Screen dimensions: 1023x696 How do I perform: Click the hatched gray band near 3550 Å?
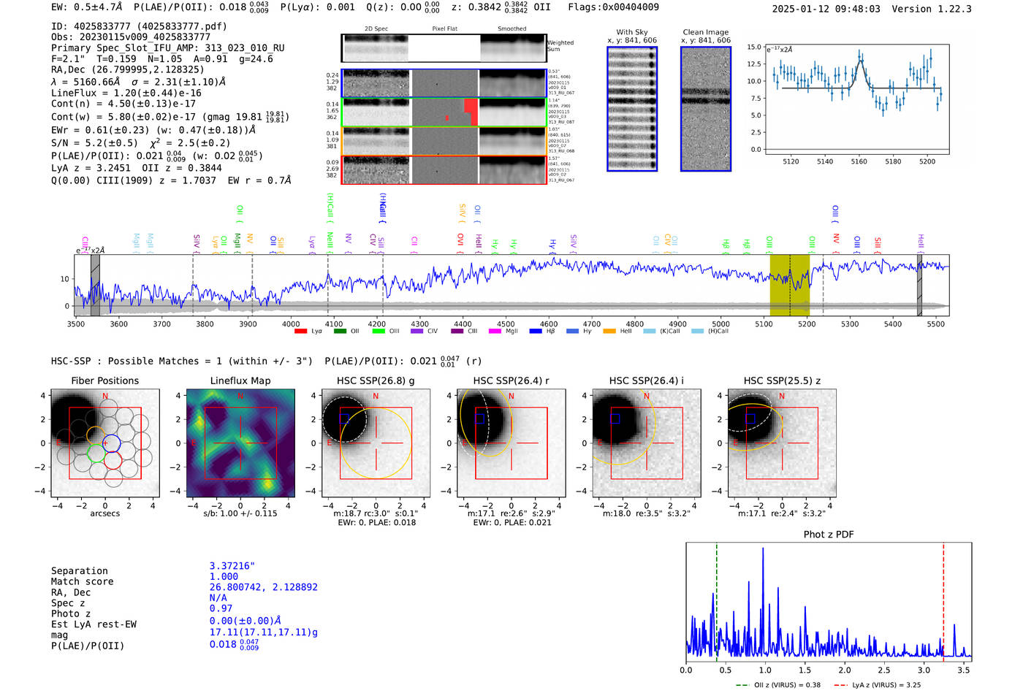coord(95,285)
